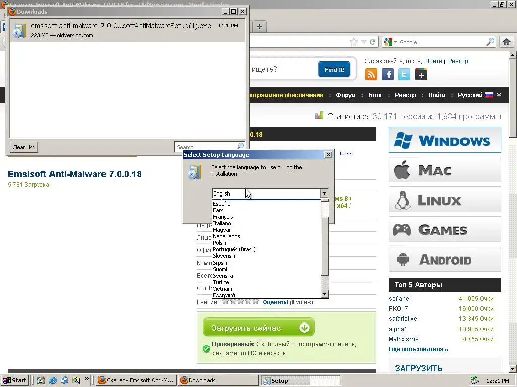The image size is (517, 387).
Task: Click the Tweet link
Action: click(x=346, y=153)
